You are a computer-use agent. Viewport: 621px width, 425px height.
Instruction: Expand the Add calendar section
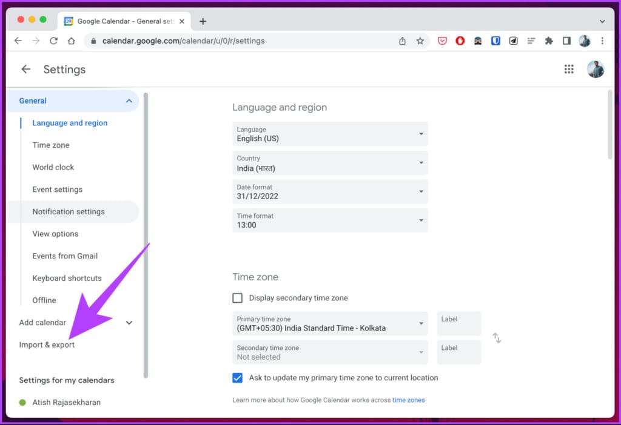(x=129, y=323)
